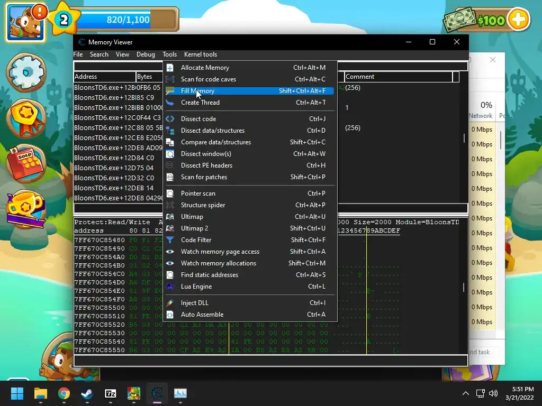Select the BloonsTD6.exe+12C0F44 disassembly row
This screenshot has width=542, height=406.
click(118, 118)
